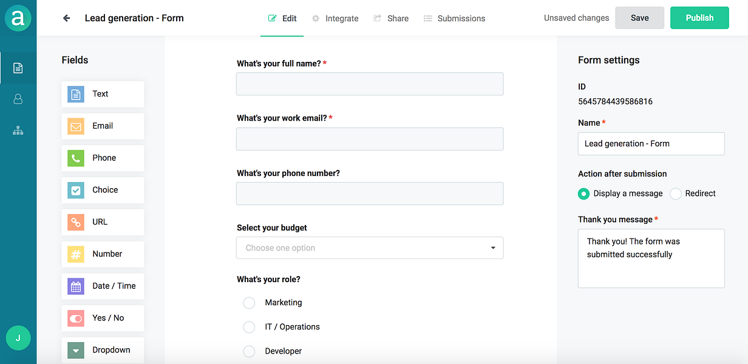Click the Publish button
The height and width of the screenshot is (364, 748).
click(699, 18)
